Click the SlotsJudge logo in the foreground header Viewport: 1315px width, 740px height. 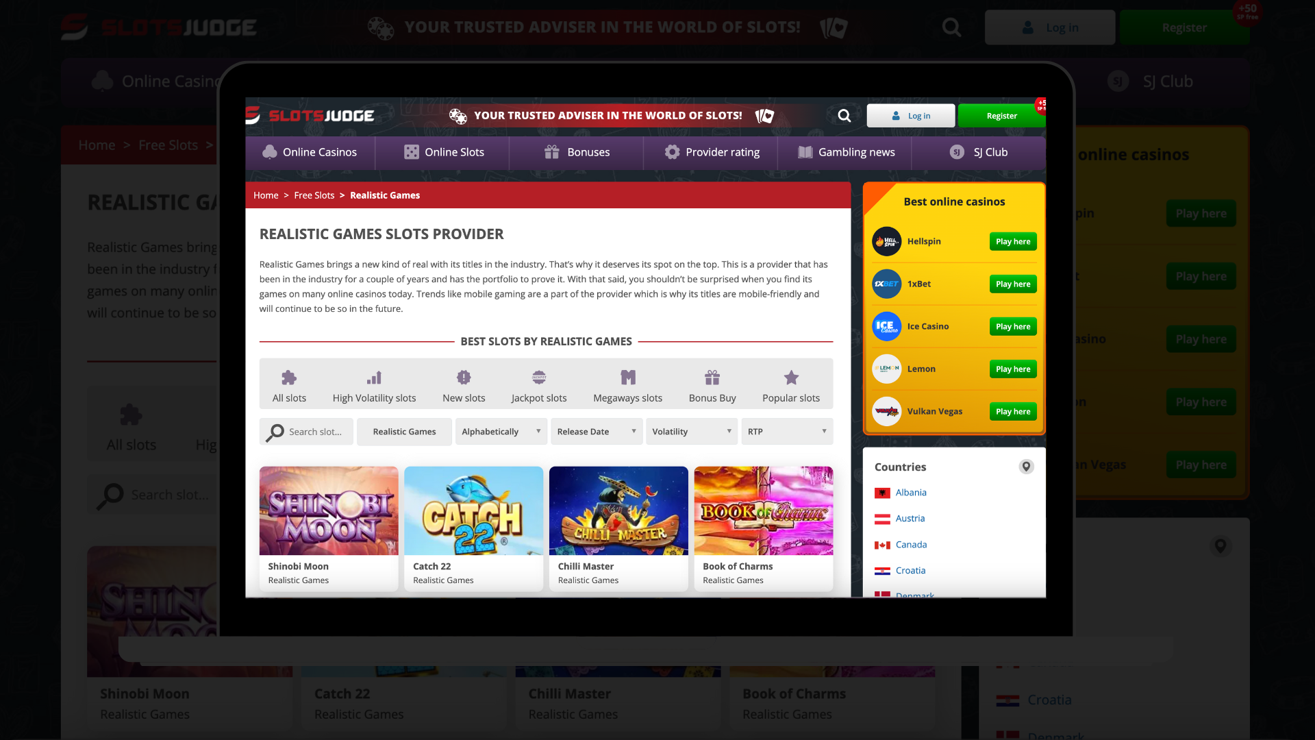click(x=310, y=116)
